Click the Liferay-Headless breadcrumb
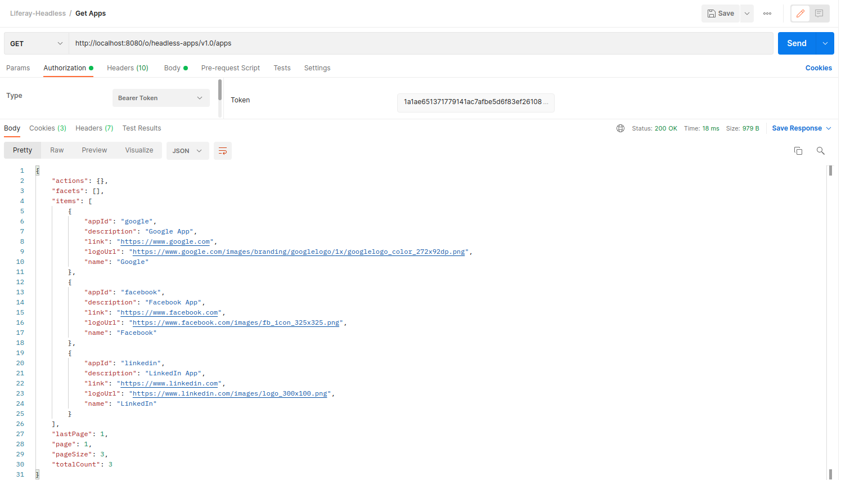 pos(38,14)
